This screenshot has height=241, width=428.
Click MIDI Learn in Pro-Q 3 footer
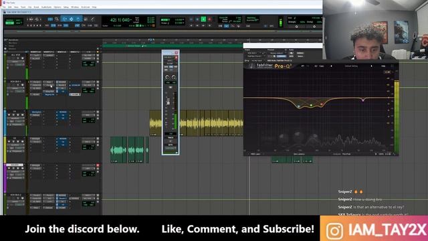click(255, 154)
